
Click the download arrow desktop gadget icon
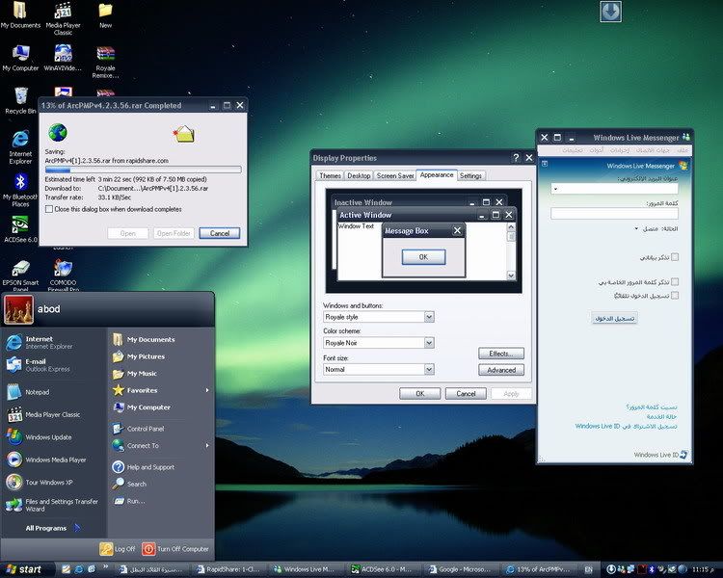(611, 12)
